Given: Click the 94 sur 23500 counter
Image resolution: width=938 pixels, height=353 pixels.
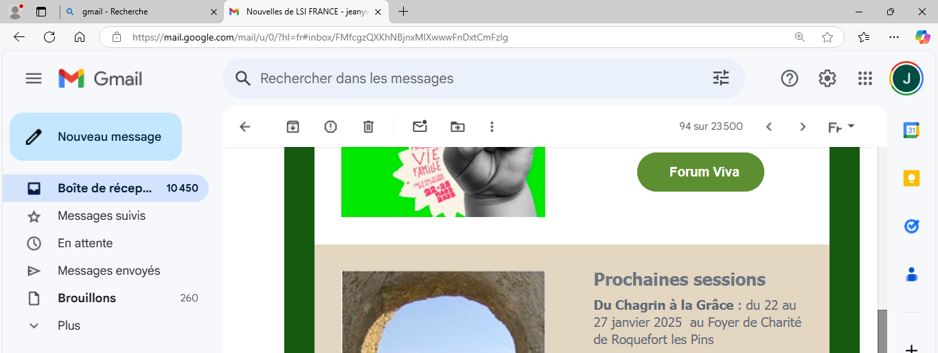Looking at the screenshot, I should [x=711, y=126].
